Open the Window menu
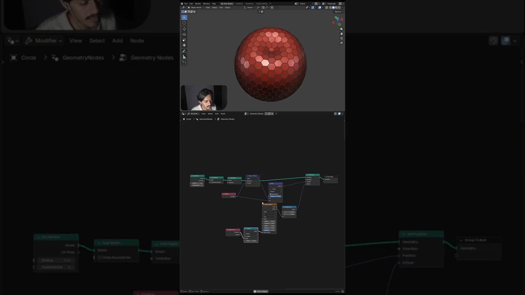 [206, 4]
